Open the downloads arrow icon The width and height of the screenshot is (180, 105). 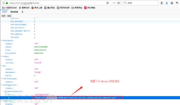pyautogui.click(x=167, y=3)
